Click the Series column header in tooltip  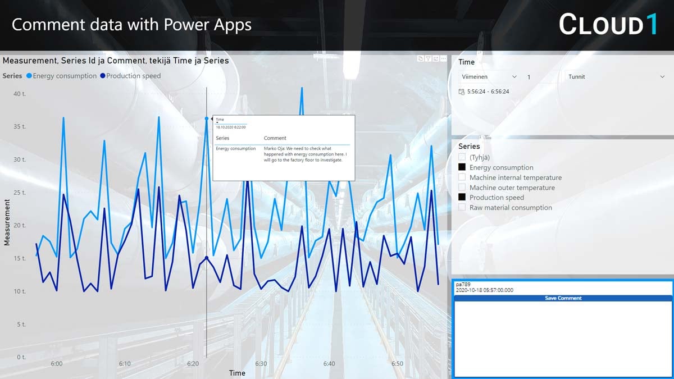[x=222, y=138]
